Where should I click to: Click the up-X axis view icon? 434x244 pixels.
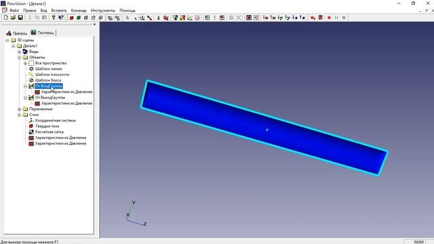tap(273, 18)
